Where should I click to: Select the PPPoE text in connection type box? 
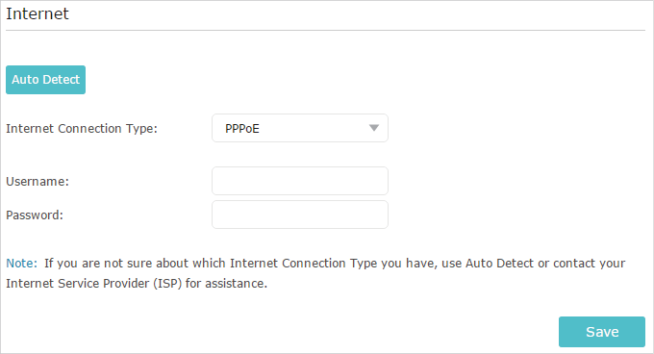coord(242,129)
